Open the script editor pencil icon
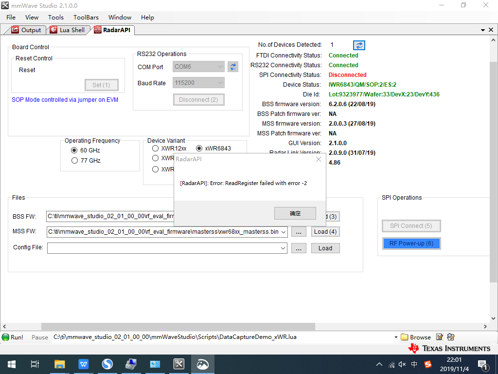 click(x=440, y=337)
